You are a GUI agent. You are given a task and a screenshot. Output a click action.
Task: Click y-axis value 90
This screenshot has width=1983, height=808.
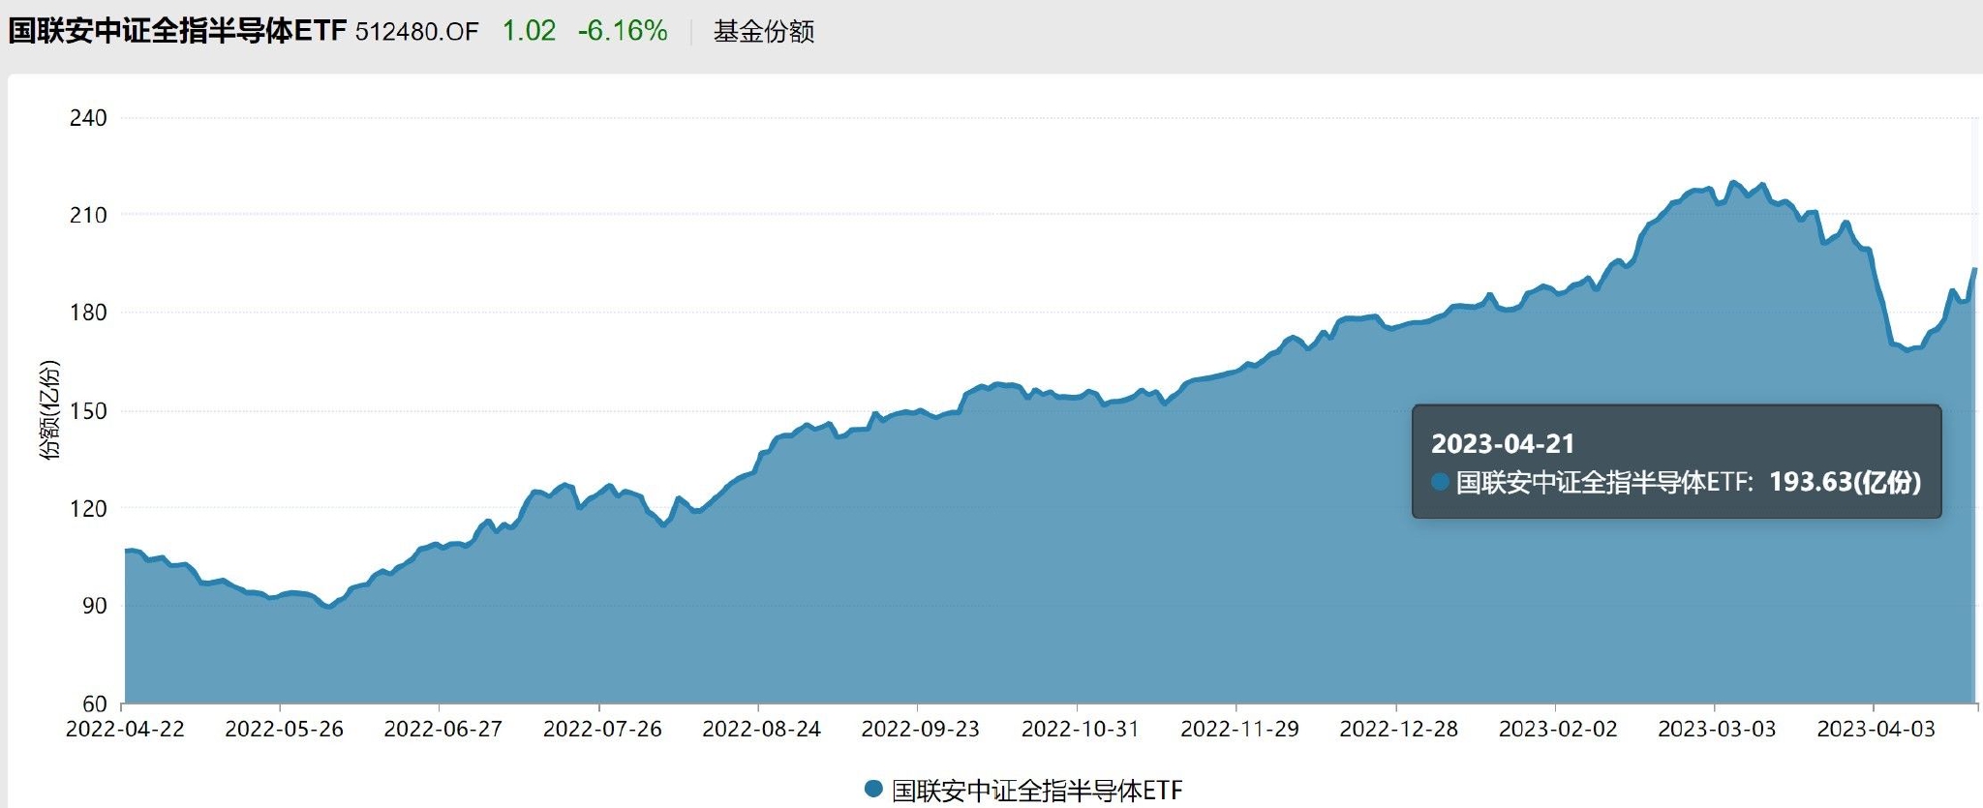(94, 606)
